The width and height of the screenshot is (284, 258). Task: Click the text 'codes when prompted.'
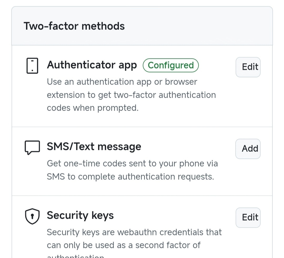pos(93,108)
